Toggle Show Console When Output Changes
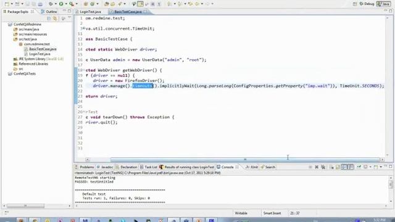 coord(344,167)
